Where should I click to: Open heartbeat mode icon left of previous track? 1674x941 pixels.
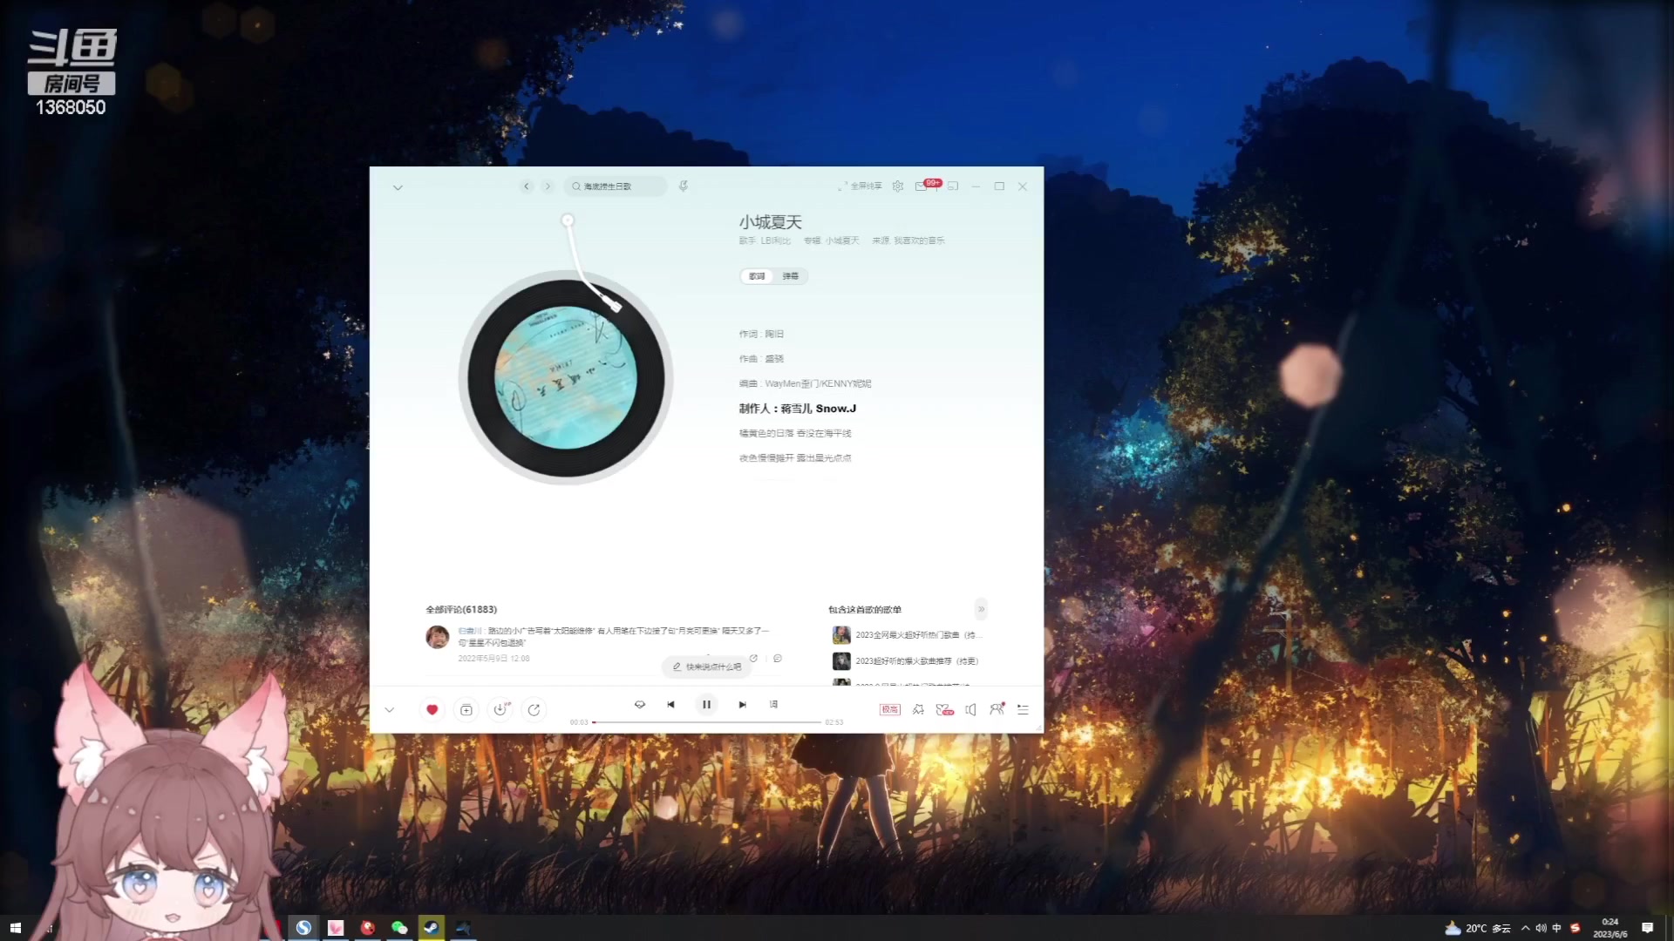640,705
